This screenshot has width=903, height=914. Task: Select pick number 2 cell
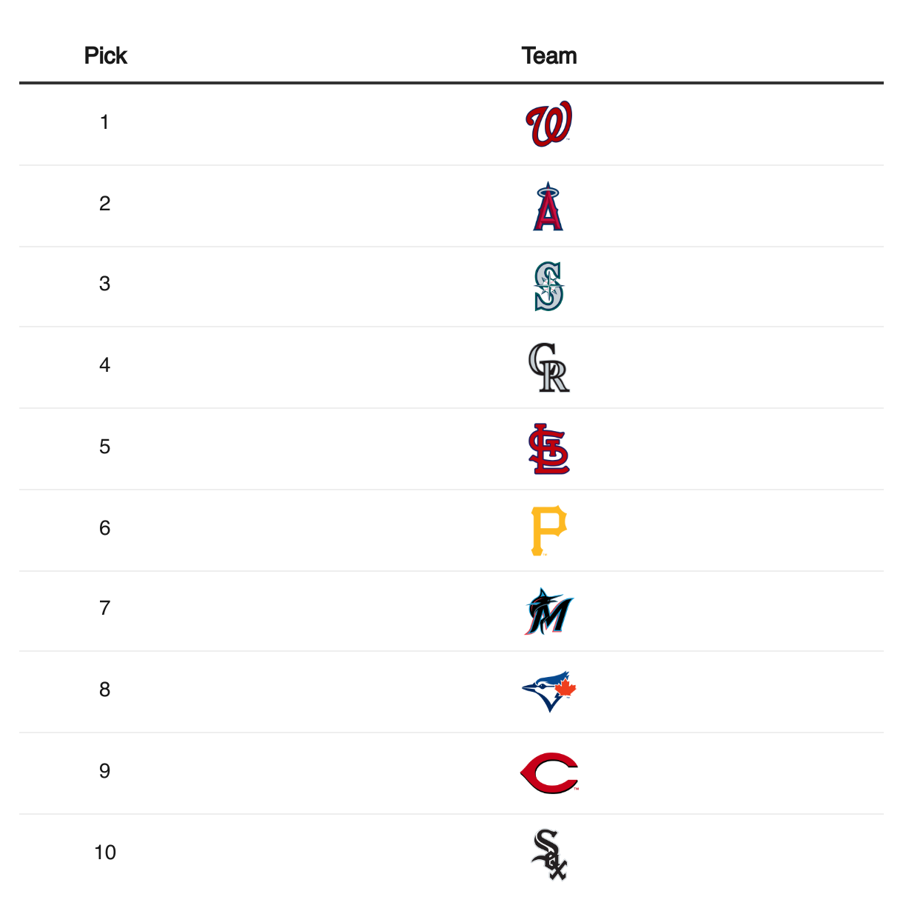[x=104, y=204]
